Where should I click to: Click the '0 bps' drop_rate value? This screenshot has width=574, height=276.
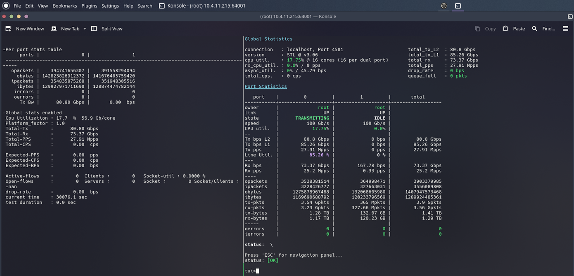(x=457, y=71)
